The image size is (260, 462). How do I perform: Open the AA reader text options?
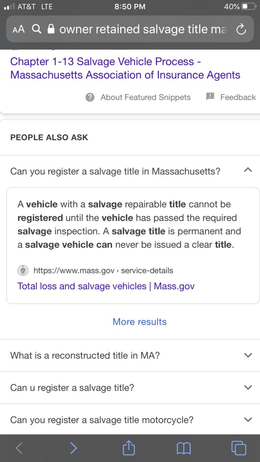18,29
